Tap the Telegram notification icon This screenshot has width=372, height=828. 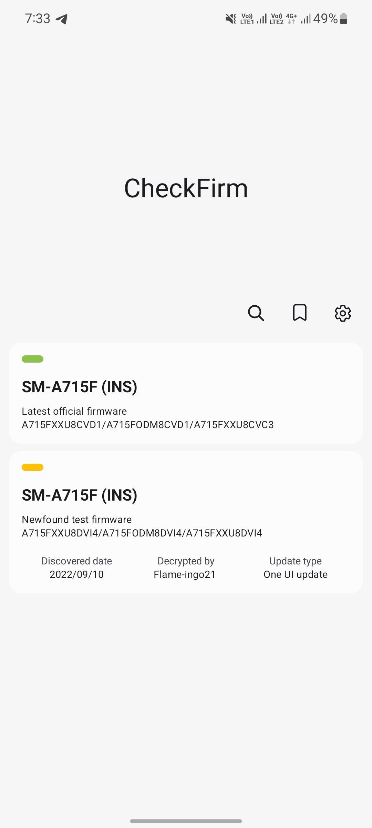pos(62,19)
